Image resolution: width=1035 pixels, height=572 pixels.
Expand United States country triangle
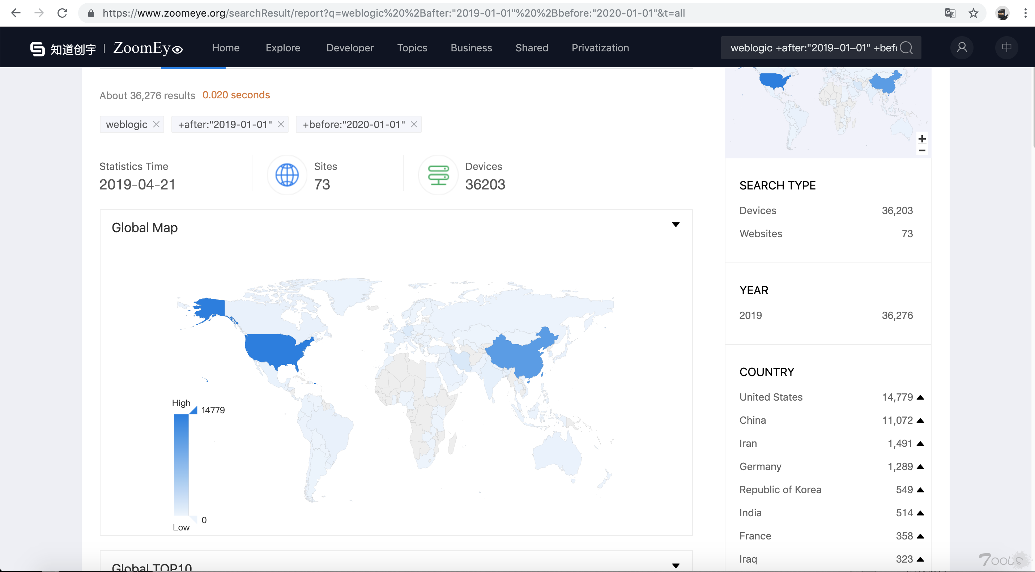coord(920,397)
